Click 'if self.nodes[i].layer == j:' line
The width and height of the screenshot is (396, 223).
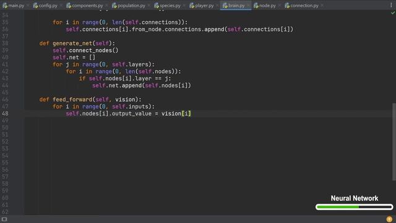[x=125, y=79]
